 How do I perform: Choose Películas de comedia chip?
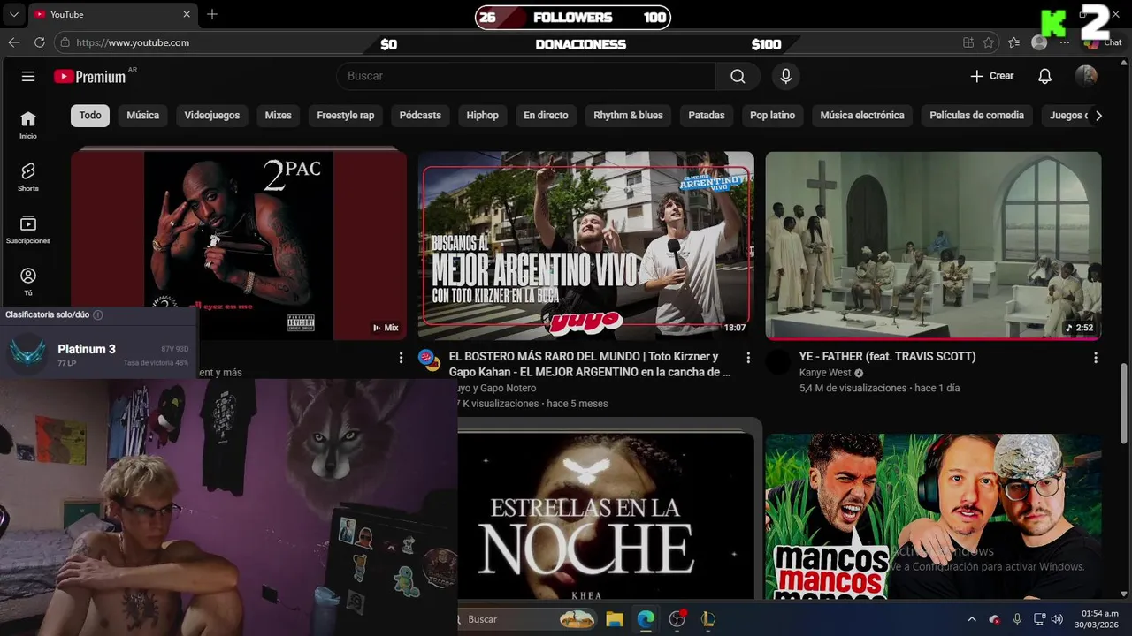coord(976,116)
